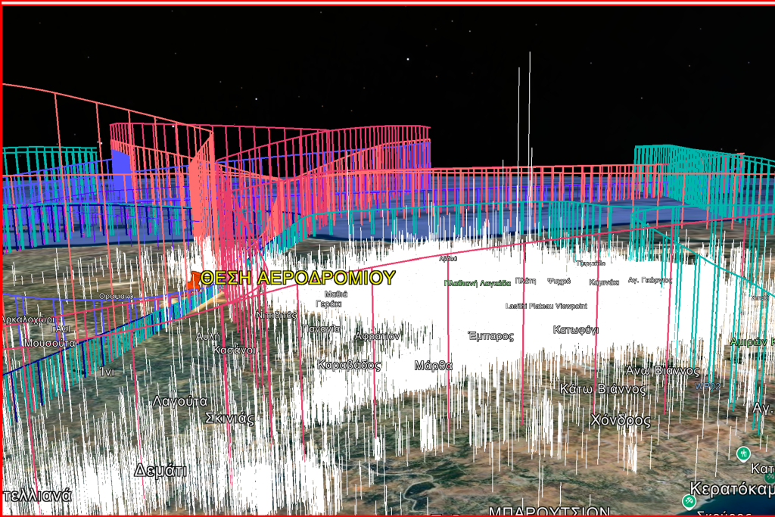Screen dimensions: 775x517
Task: Select the Κάτω Βιάννος label
Action: tap(603, 389)
